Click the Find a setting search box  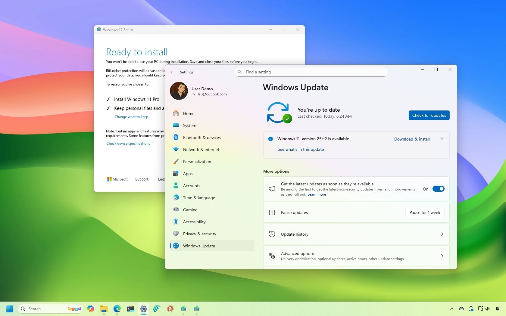pyautogui.click(x=311, y=72)
